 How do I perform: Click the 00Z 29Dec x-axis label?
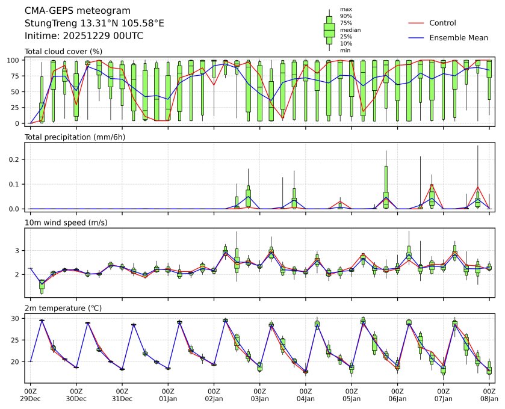click(x=30, y=394)
